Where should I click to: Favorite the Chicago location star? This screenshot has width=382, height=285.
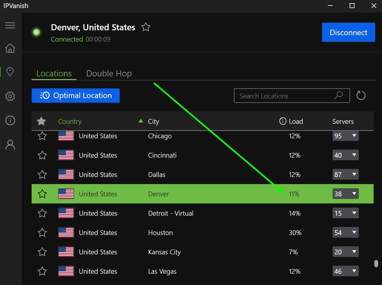42,136
